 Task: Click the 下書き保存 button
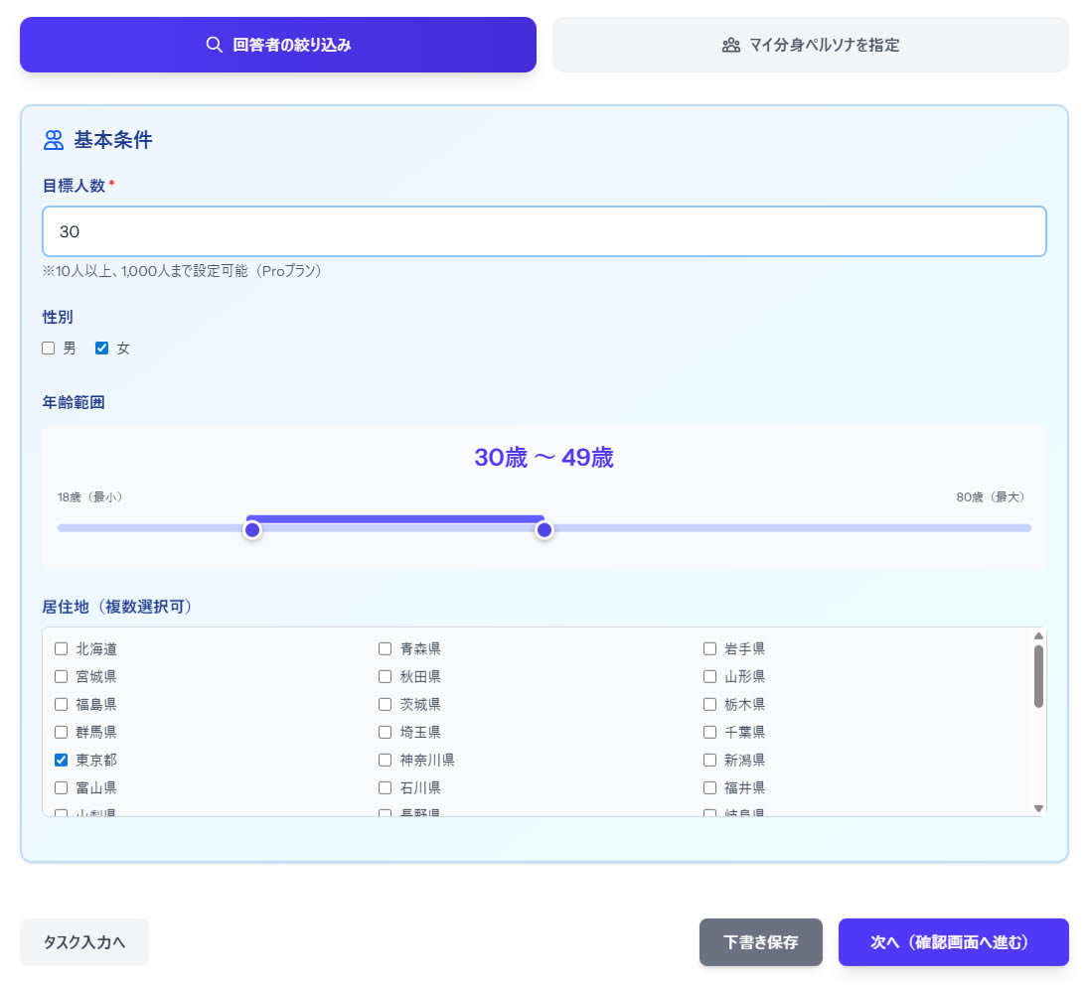point(760,941)
